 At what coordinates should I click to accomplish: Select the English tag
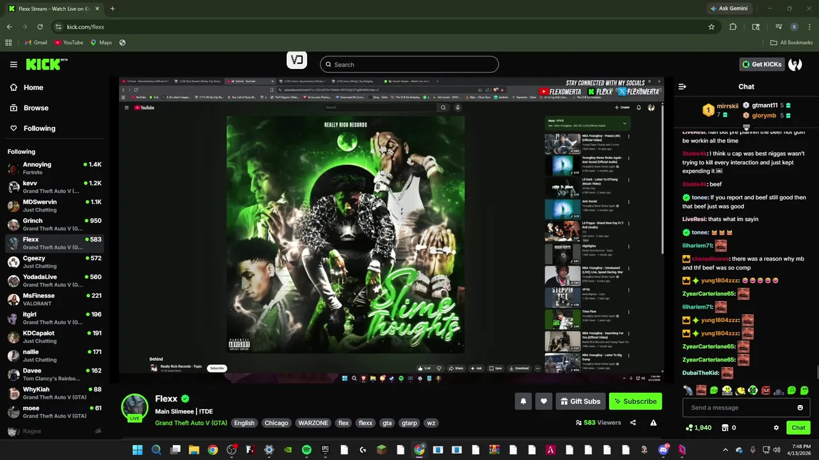point(244,423)
